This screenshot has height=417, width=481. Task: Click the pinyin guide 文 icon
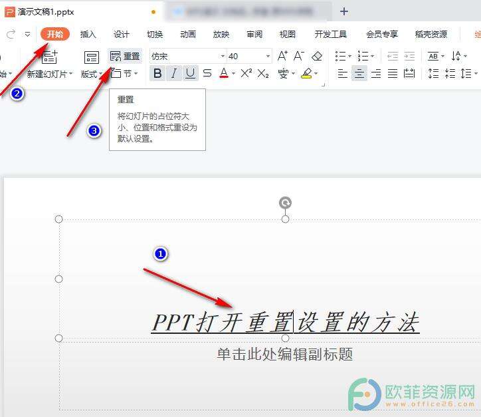tap(284, 73)
